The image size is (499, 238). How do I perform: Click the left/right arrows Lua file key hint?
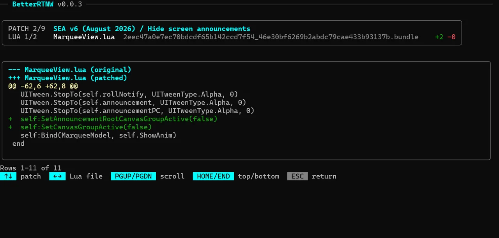coord(57,176)
